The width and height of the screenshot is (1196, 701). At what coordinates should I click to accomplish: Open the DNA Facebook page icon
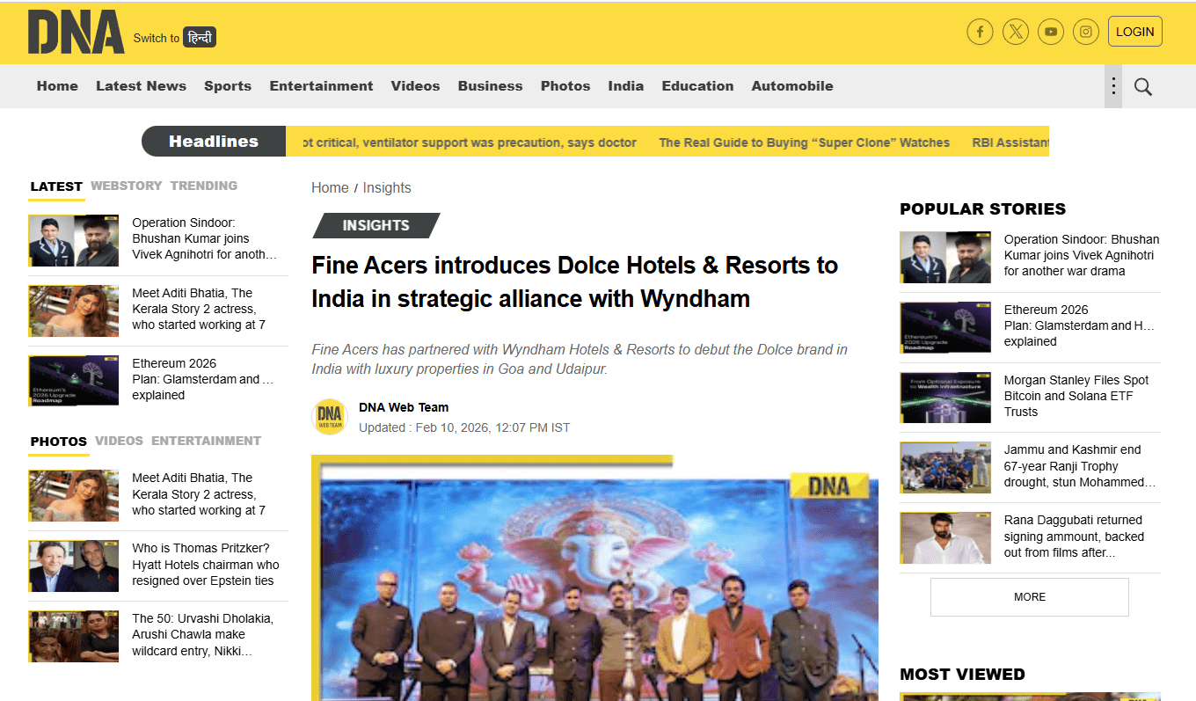980,33
